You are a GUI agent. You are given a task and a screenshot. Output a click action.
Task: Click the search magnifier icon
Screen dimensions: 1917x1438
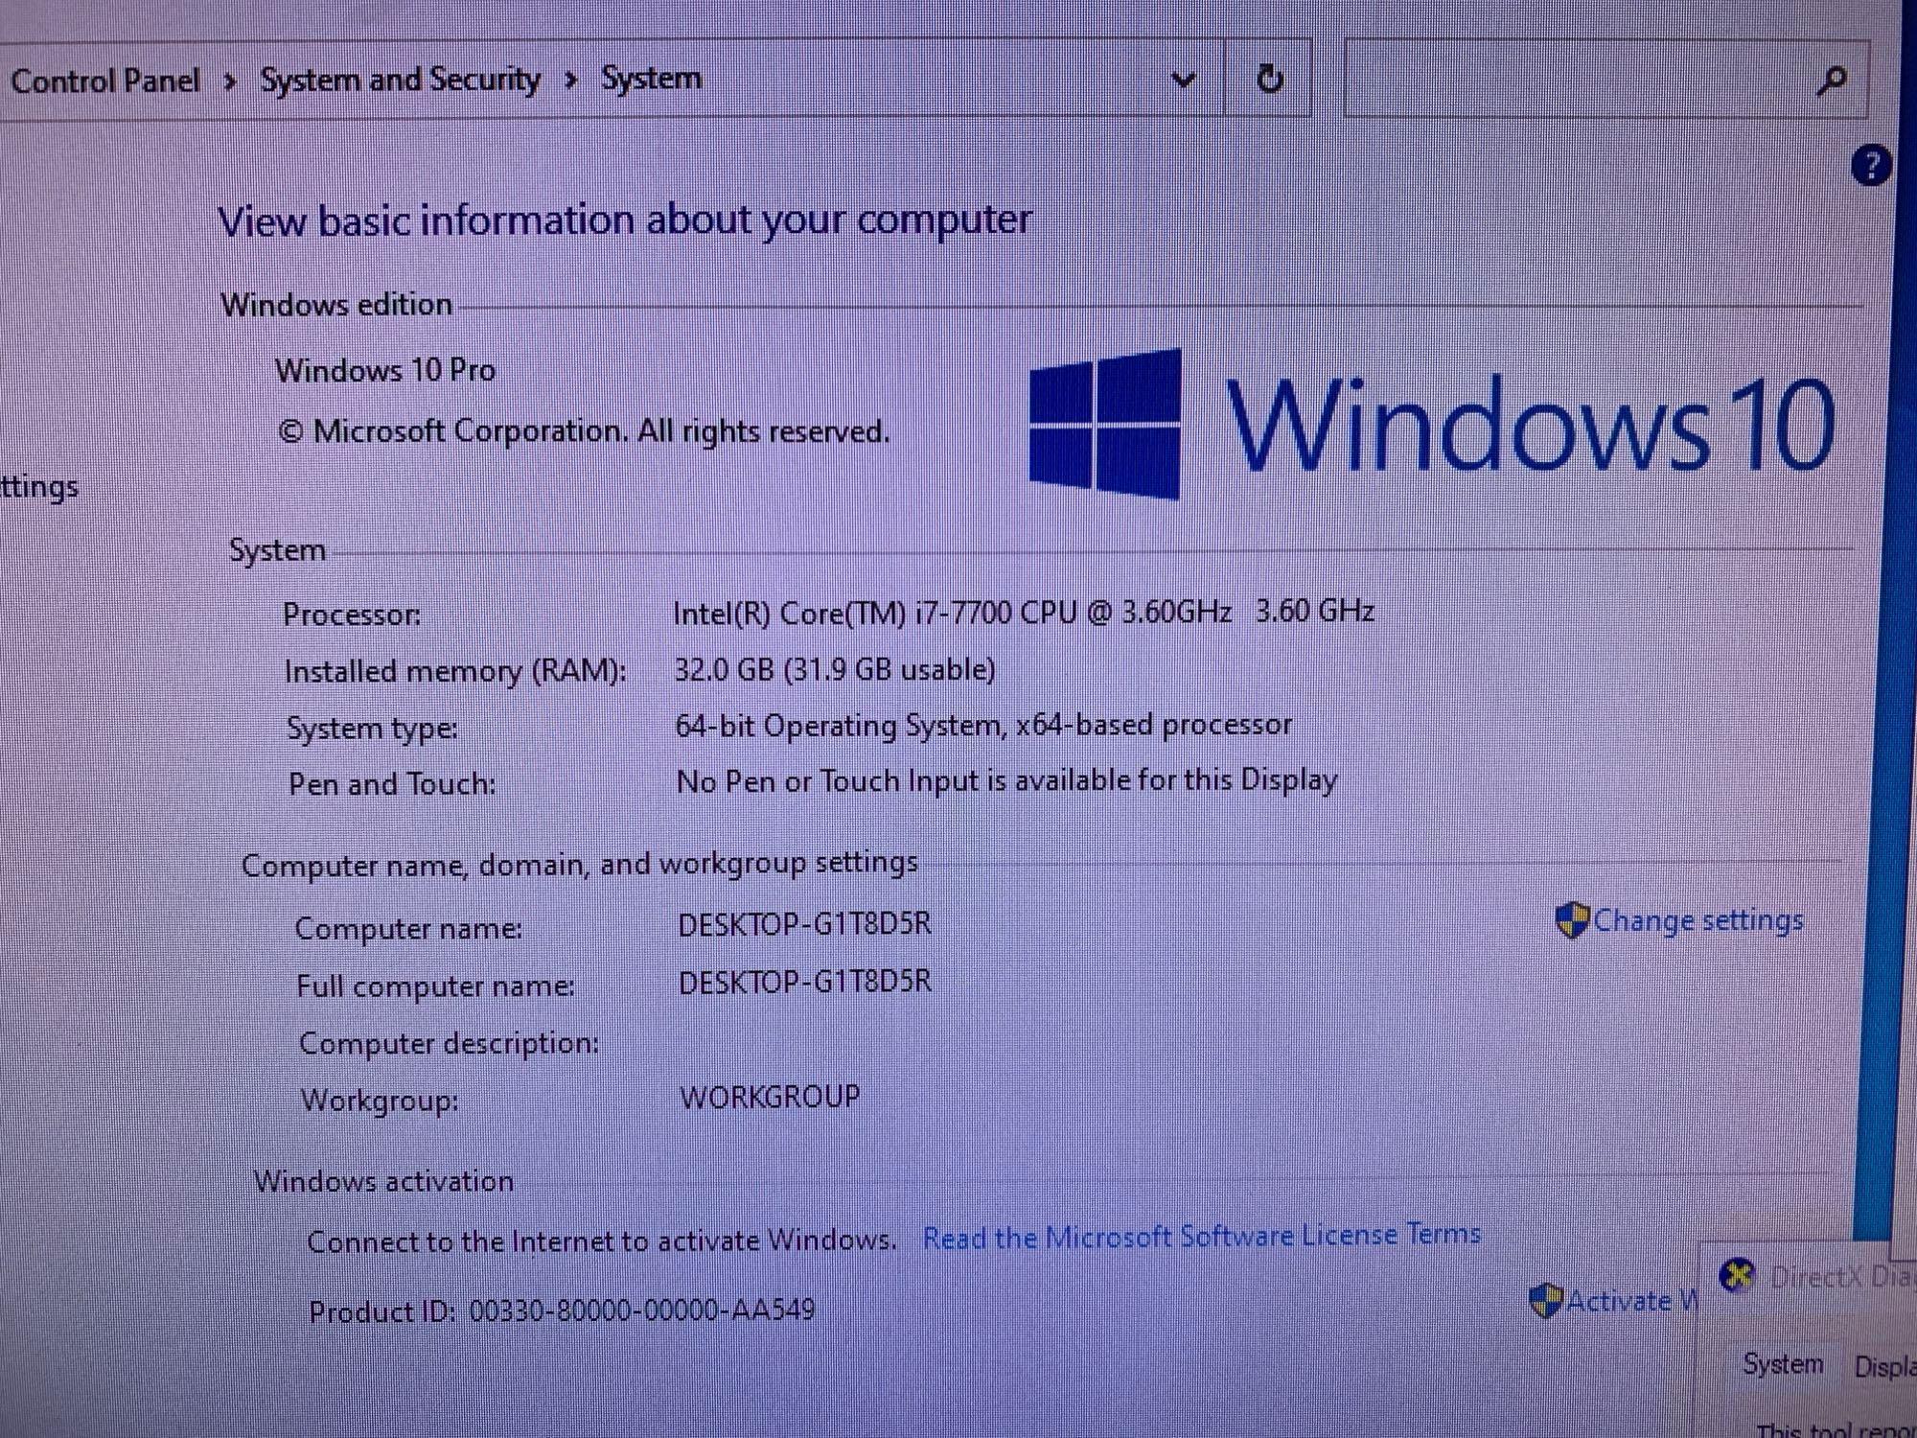(x=1832, y=81)
